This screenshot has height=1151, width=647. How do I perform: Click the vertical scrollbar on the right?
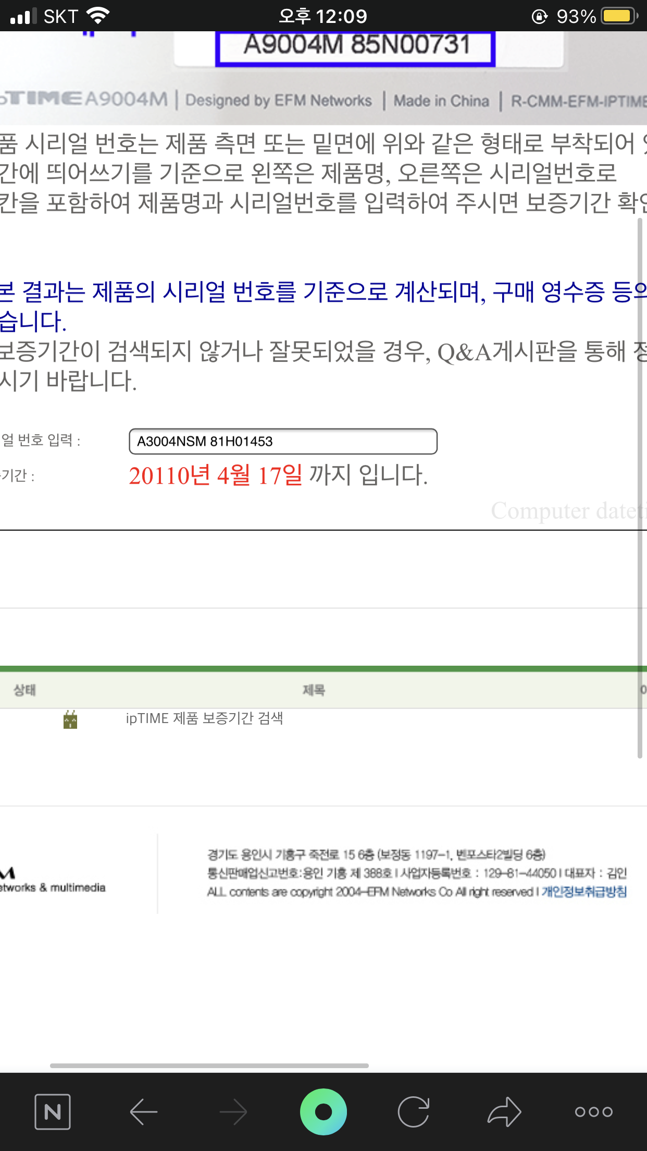(640, 487)
